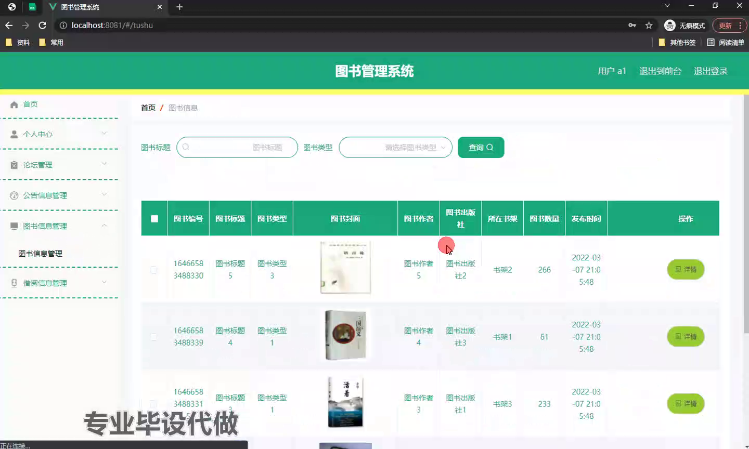Viewport: 749px width, 449px height.
Task: Open a new browser tab
Action: (x=179, y=7)
